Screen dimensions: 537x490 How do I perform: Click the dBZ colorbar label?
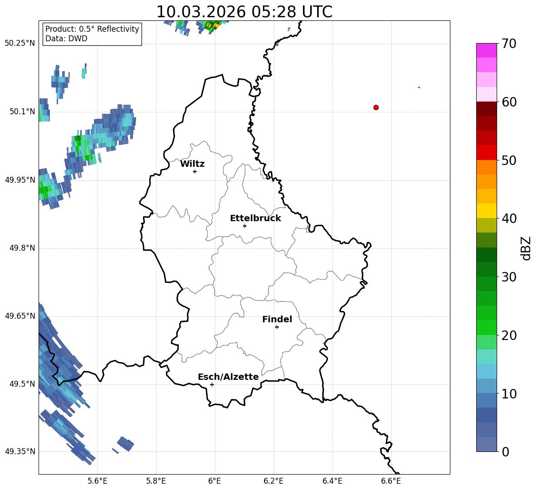pyautogui.click(x=526, y=248)
